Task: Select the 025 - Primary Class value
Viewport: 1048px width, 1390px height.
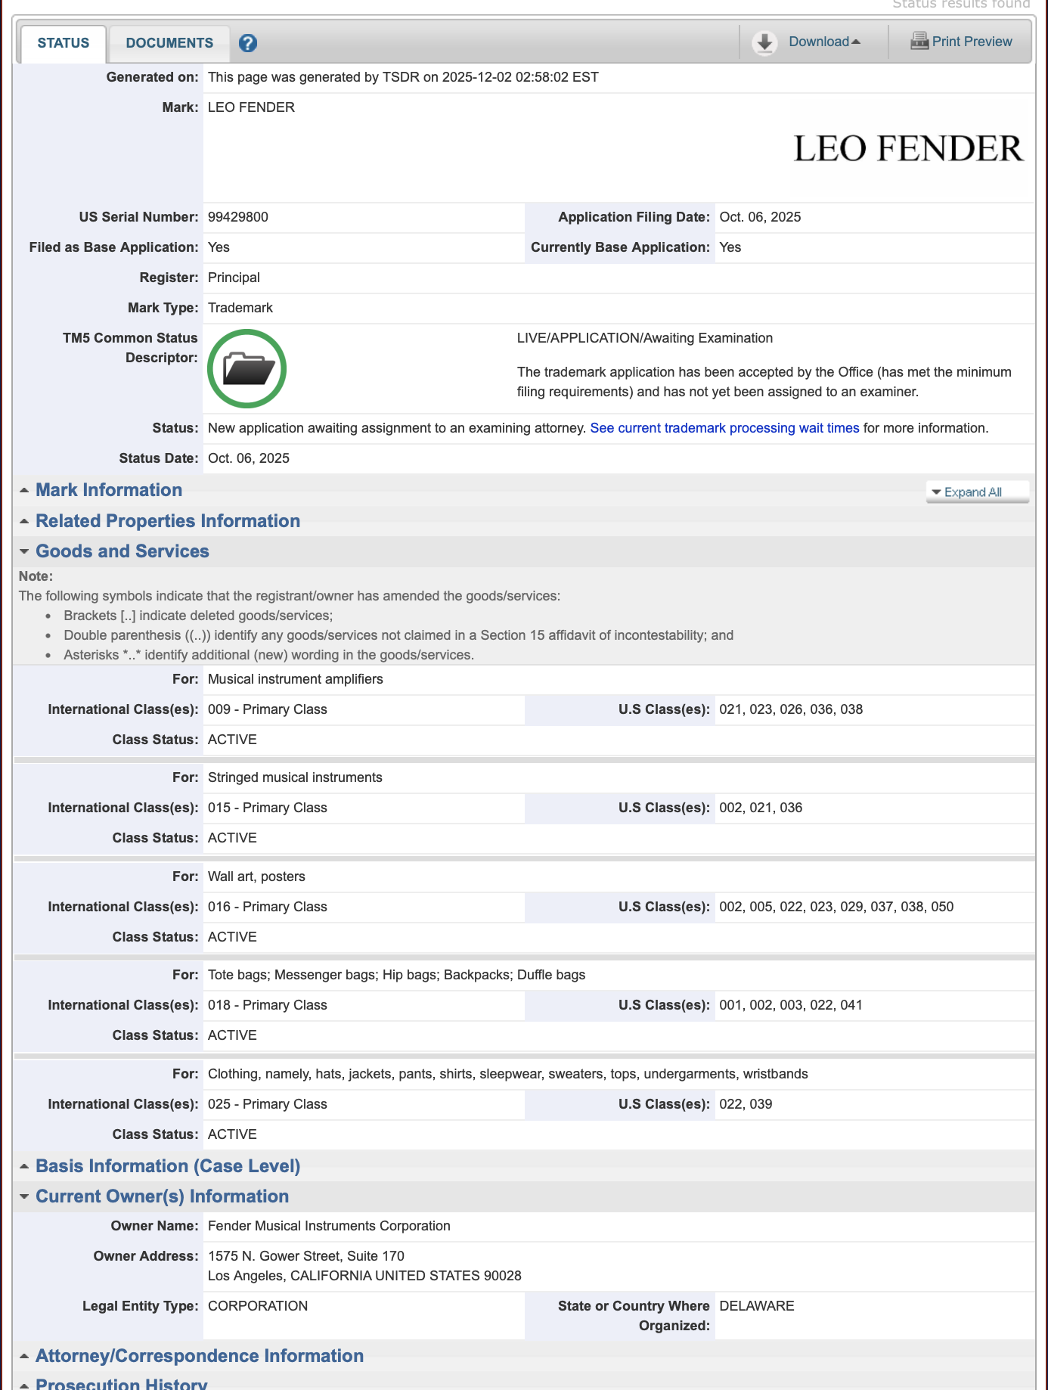Action: [268, 1104]
